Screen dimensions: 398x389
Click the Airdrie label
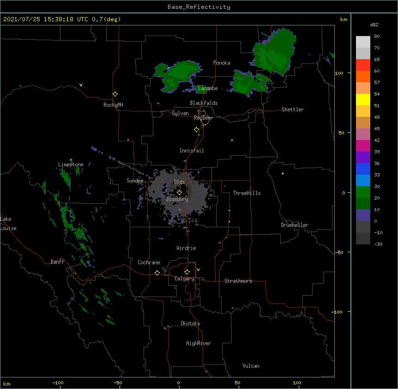coord(187,248)
